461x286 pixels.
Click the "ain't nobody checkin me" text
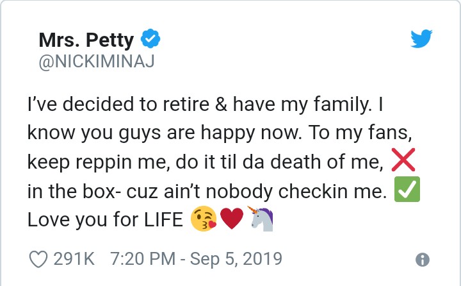coord(275,192)
